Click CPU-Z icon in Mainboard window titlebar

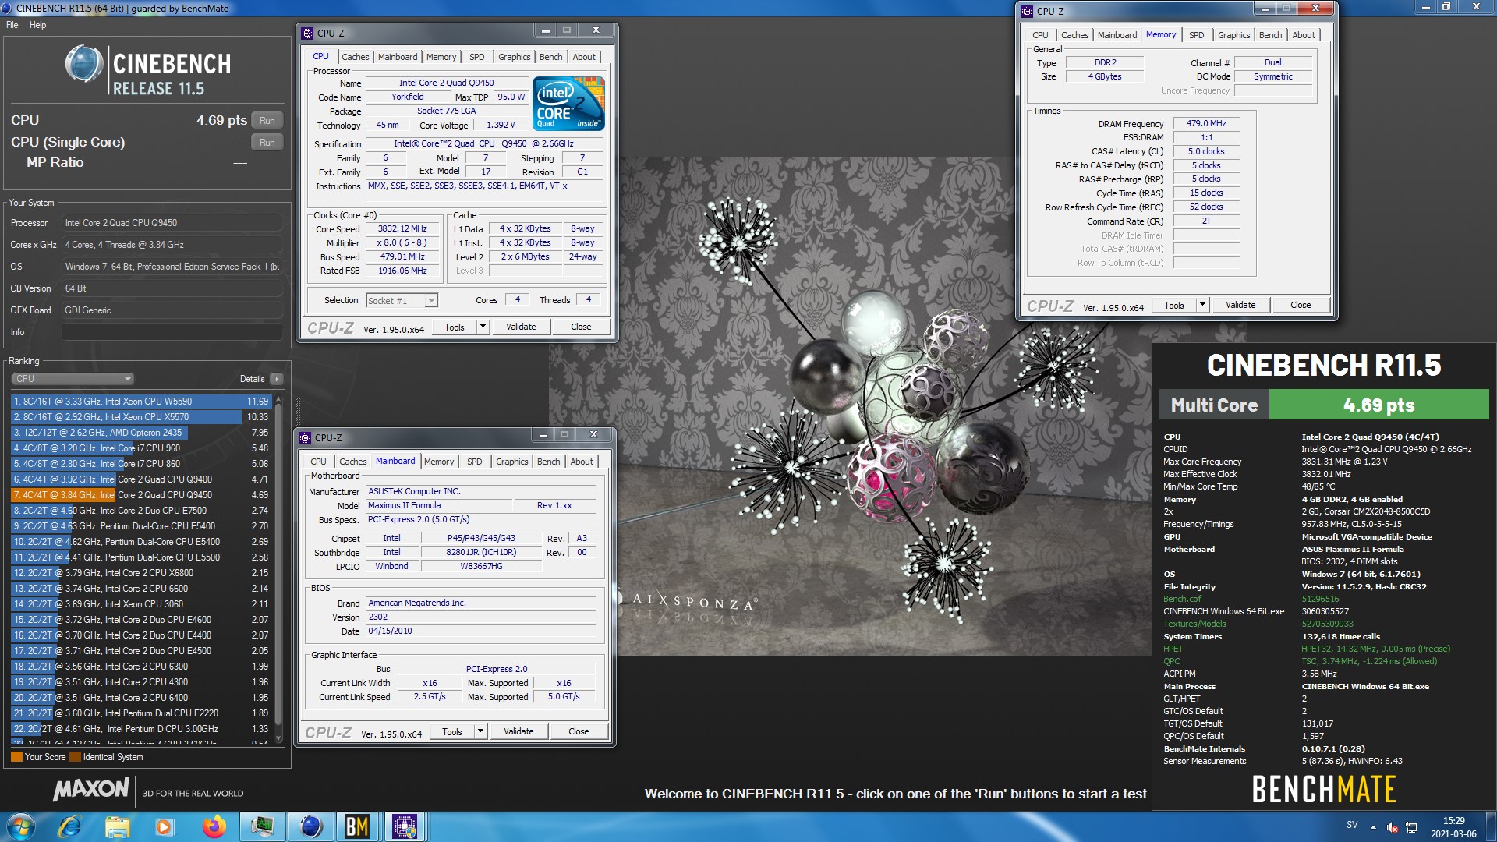click(x=306, y=438)
